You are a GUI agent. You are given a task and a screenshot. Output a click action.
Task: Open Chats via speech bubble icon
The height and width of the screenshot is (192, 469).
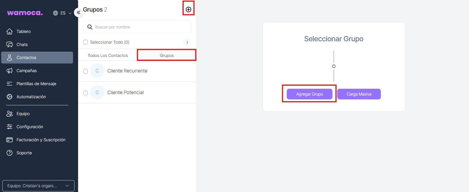9,45
